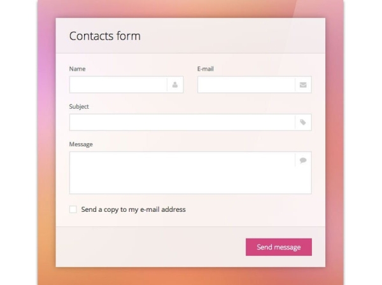Click the person icon in Name field

point(175,85)
